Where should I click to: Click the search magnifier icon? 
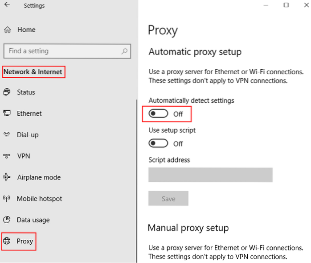pos(124,51)
